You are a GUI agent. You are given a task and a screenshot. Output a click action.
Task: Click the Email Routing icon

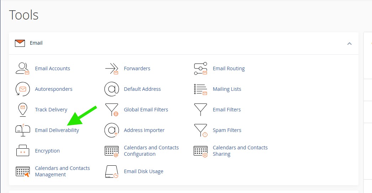coord(201,68)
